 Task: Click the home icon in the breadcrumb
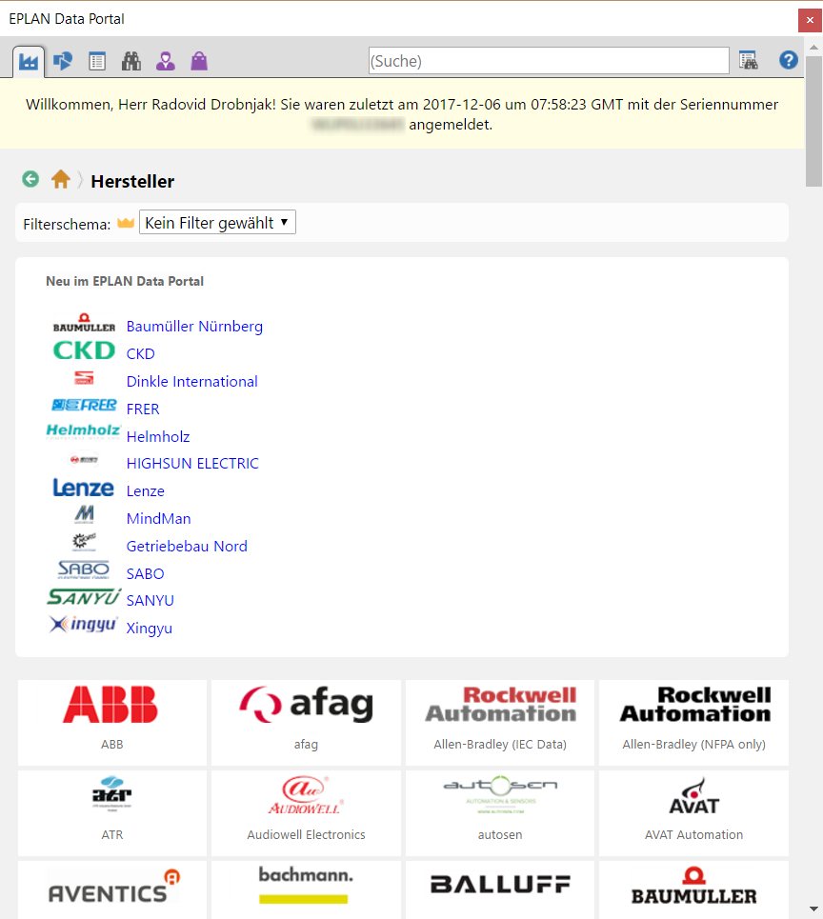pyautogui.click(x=60, y=179)
